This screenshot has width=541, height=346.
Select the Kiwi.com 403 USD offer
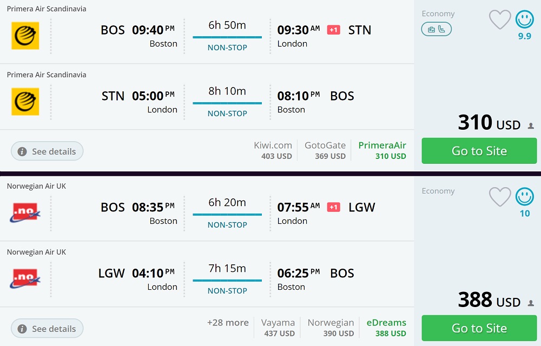pos(273,150)
